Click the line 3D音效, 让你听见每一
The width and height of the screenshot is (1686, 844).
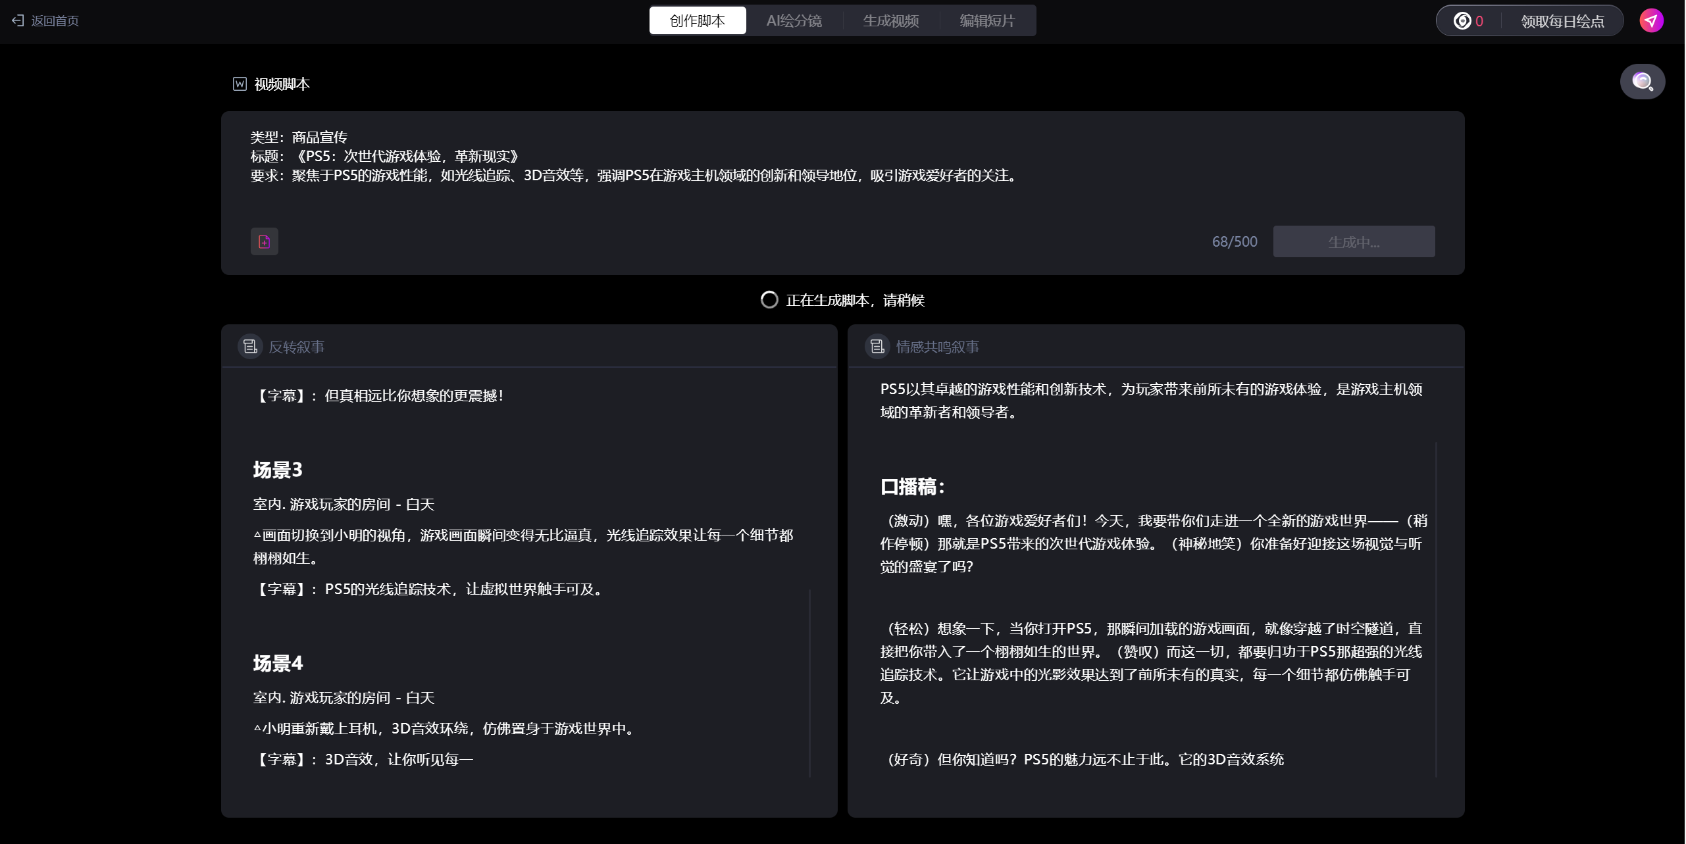tap(363, 759)
